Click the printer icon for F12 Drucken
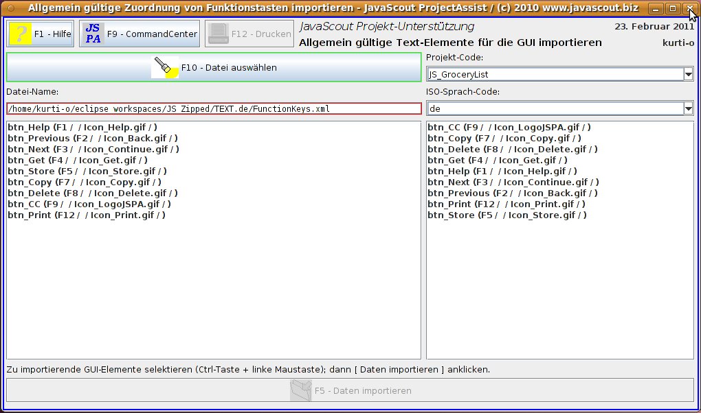Image resolution: width=701 pixels, height=413 pixels. click(x=218, y=34)
